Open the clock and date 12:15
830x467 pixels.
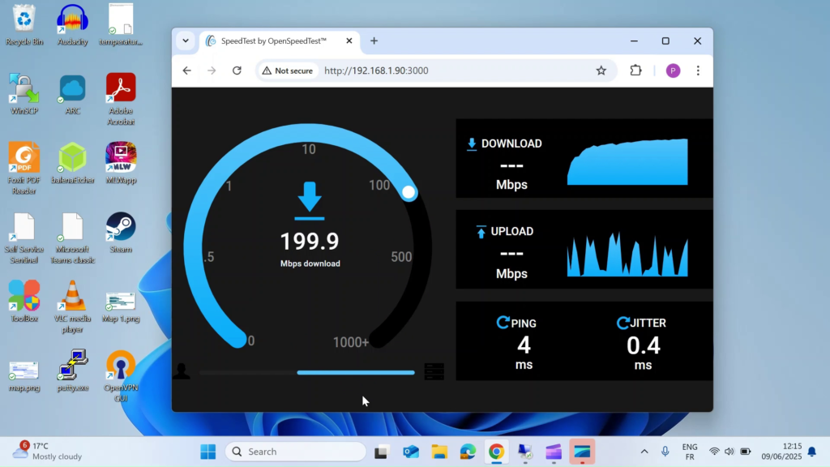tap(781, 451)
